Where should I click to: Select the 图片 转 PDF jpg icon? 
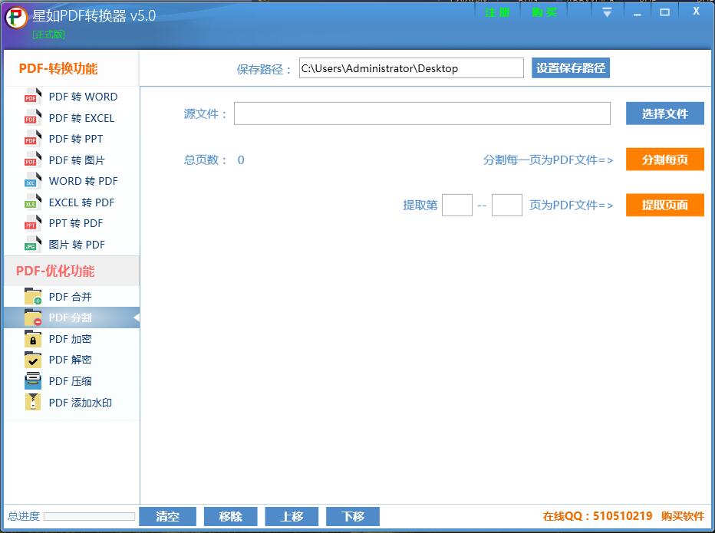(33, 245)
